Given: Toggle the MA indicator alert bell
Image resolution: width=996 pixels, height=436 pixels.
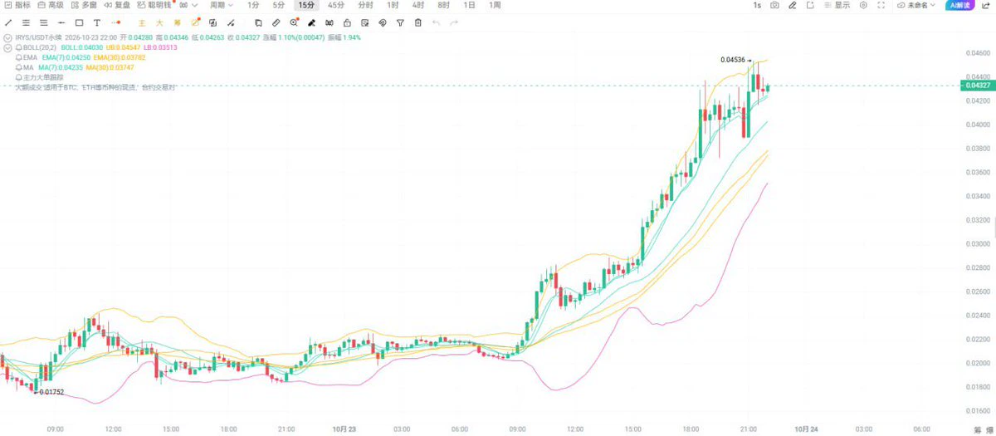Looking at the screenshot, I should click(19, 67).
